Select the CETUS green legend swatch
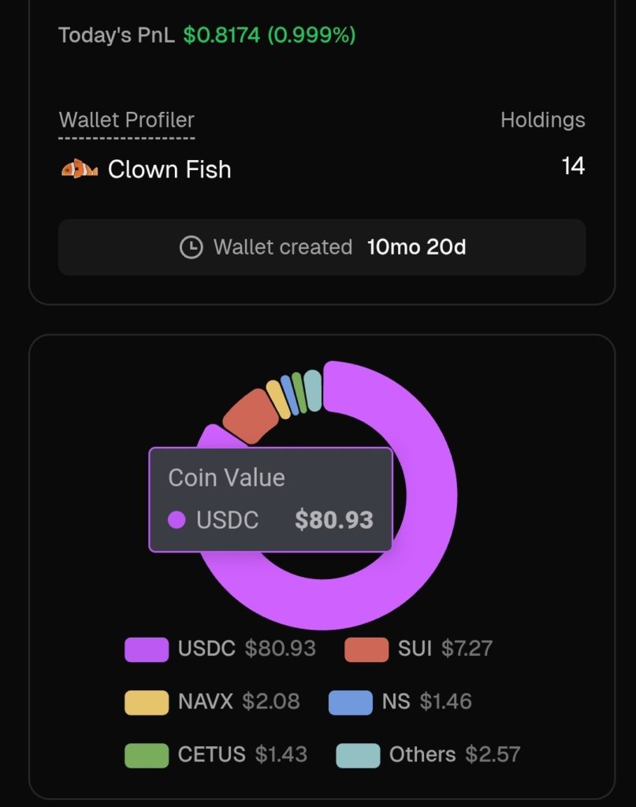 (x=147, y=755)
